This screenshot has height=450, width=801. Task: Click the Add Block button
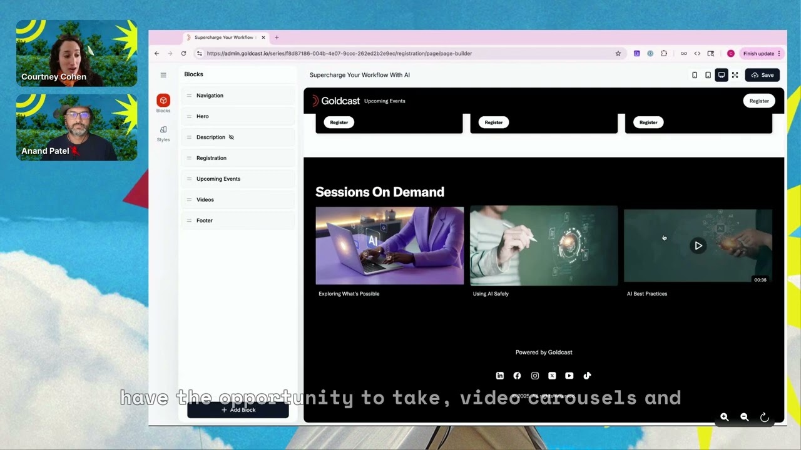238,410
